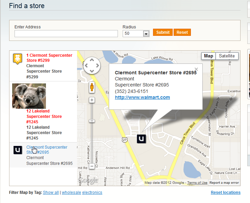Click the Google logo on map
Screen dimensions: 250x203
(x=88, y=180)
